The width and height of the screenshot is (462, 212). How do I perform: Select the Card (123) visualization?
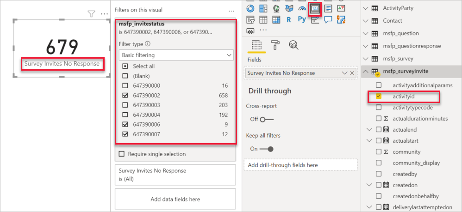tap(315, 8)
